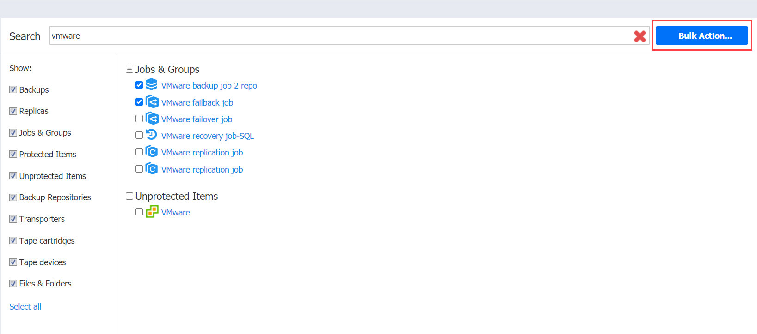The image size is (757, 334).
Task: Open the VMware failback job link
Action: click(x=197, y=103)
